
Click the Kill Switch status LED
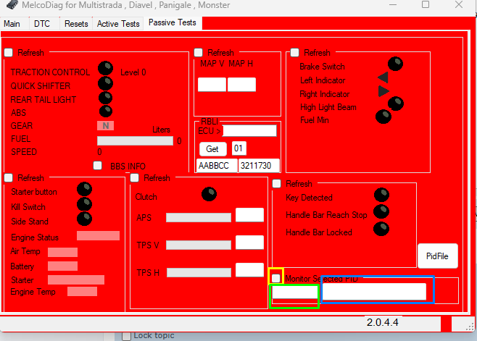[x=85, y=204]
